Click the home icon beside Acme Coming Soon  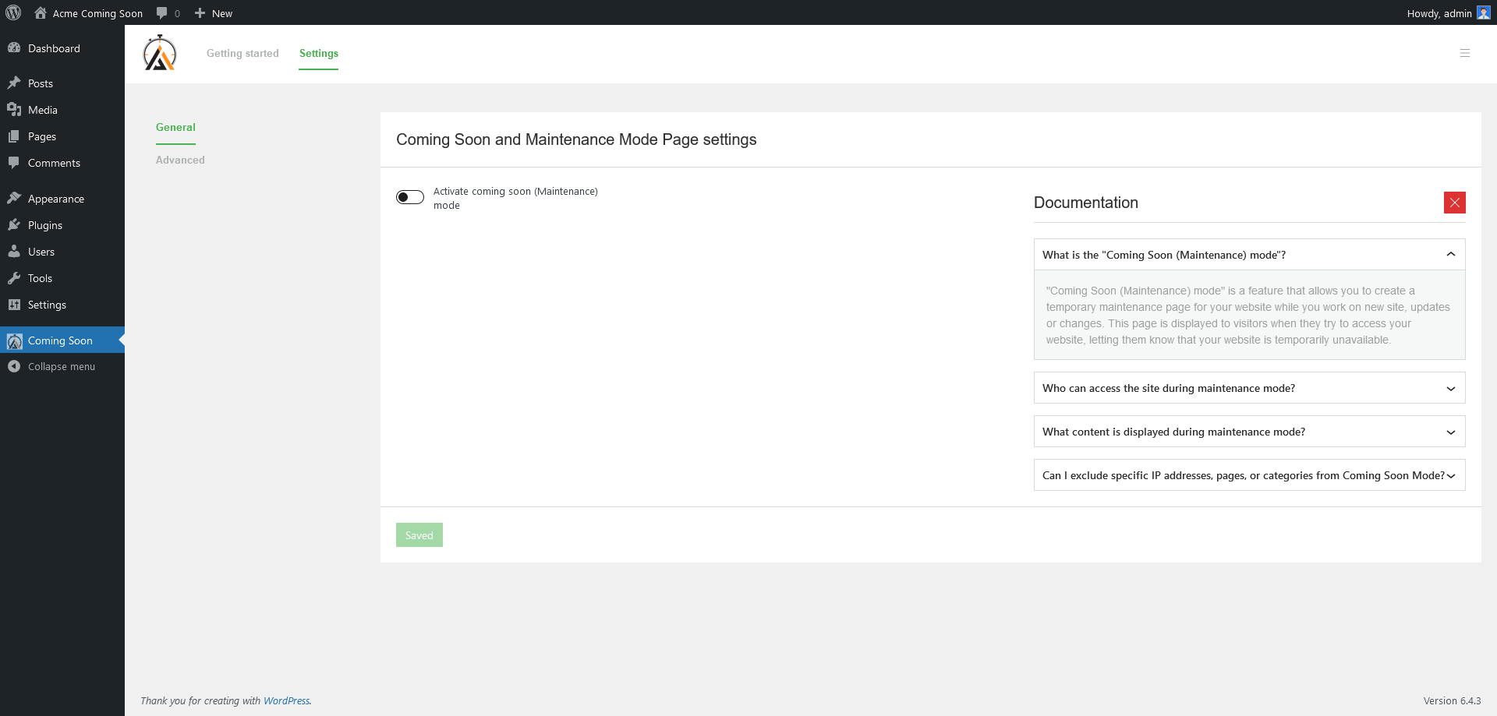coord(41,12)
